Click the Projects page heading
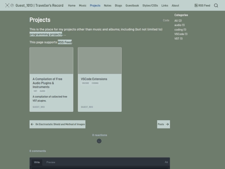 (40, 20)
